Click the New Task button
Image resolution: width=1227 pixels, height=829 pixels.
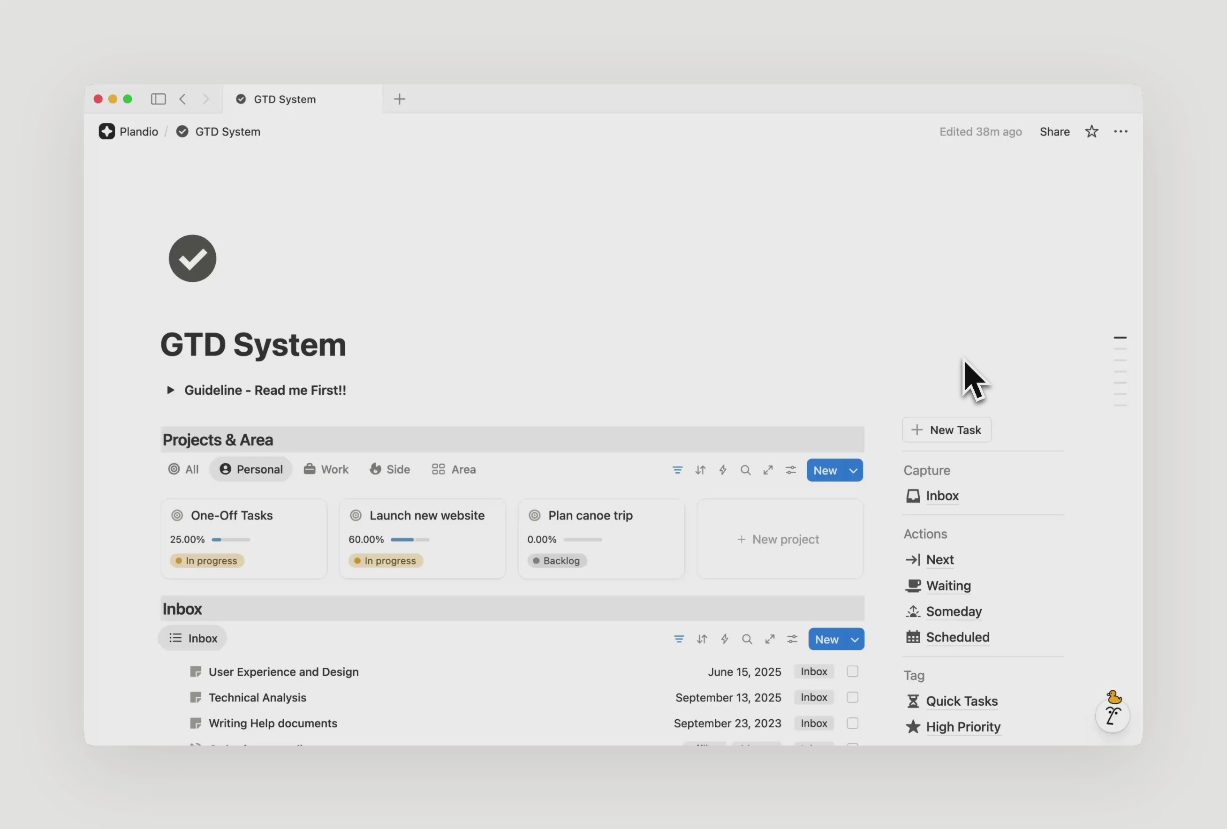coord(946,430)
